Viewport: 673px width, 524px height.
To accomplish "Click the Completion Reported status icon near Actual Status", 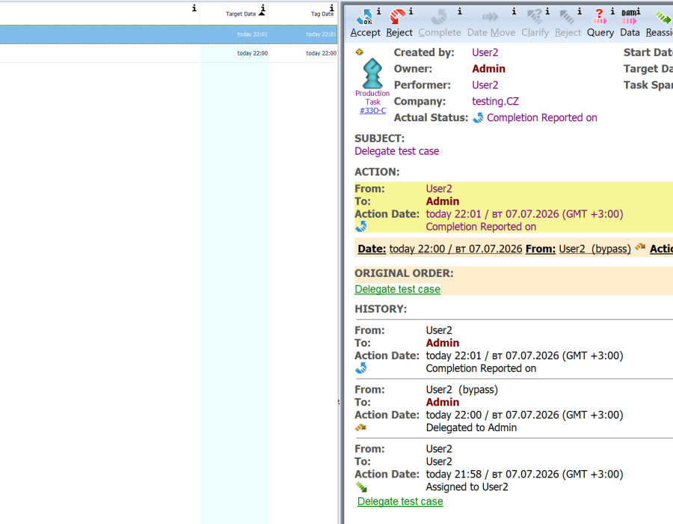I will tap(478, 118).
